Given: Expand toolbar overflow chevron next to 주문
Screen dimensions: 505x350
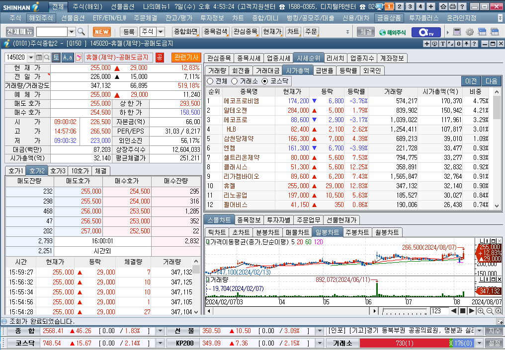Looking at the screenshot, I should click(347, 32).
